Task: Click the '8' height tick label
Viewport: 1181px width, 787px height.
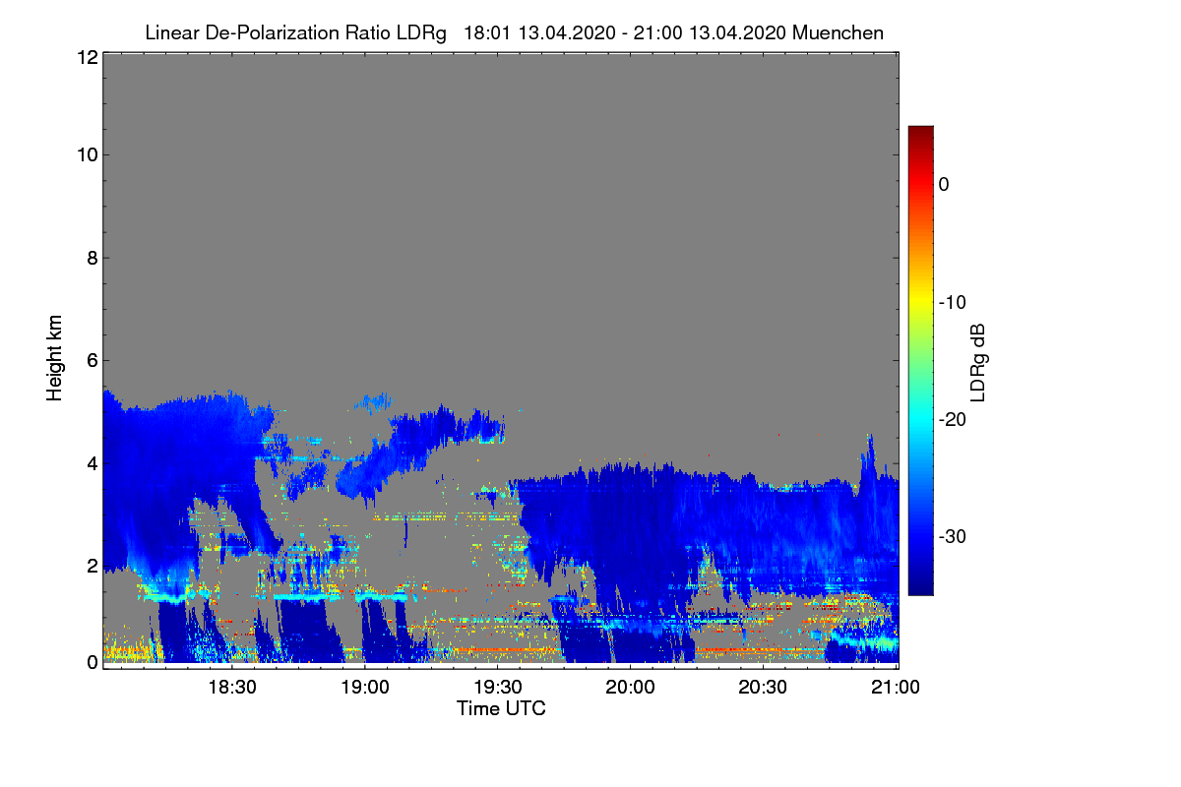Action: 92,258
